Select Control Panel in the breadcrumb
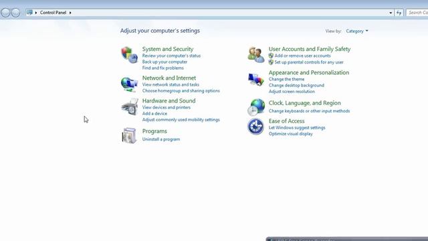Image resolution: width=428 pixels, height=241 pixels. pyautogui.click(x=53, y=13)
